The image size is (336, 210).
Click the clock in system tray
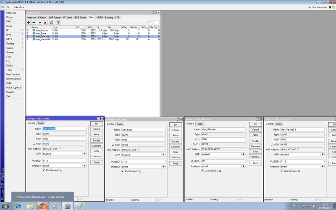tap(325, 206)
